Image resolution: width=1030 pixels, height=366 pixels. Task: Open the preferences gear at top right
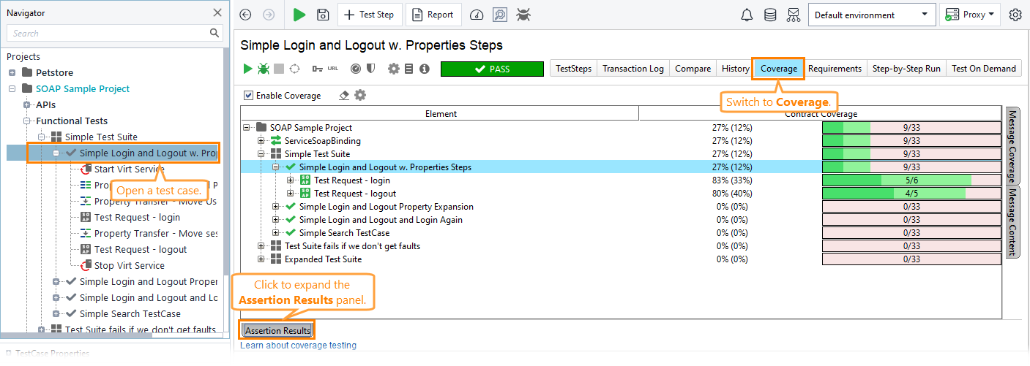pos(1015,15)
